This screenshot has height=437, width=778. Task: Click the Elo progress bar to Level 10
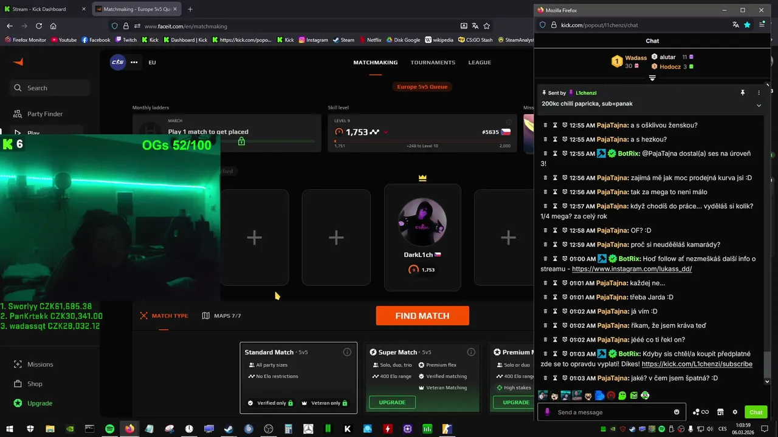(x=422, y=141)
